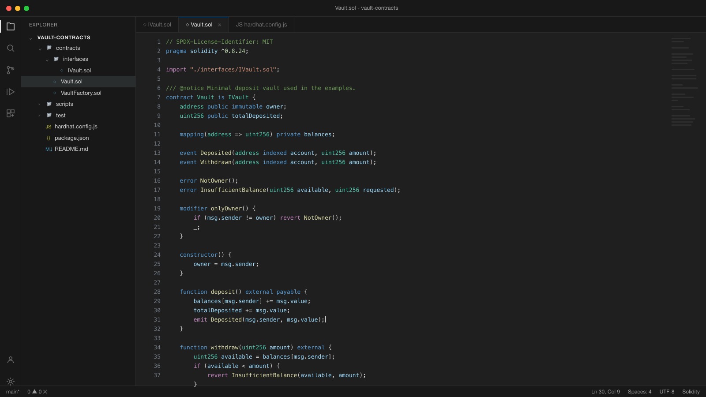Screen dimensions: 706x397
Task: Click the constructor keyword on line 24
Action: pyautogui.click(x=199, y=255)
